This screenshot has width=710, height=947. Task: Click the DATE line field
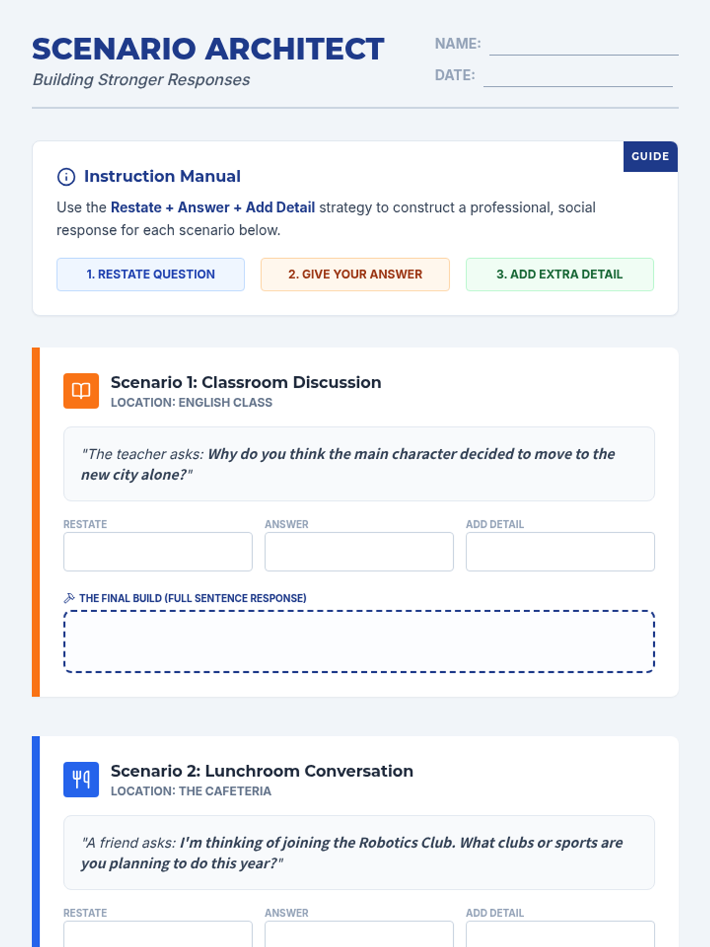tap(578, 76)
